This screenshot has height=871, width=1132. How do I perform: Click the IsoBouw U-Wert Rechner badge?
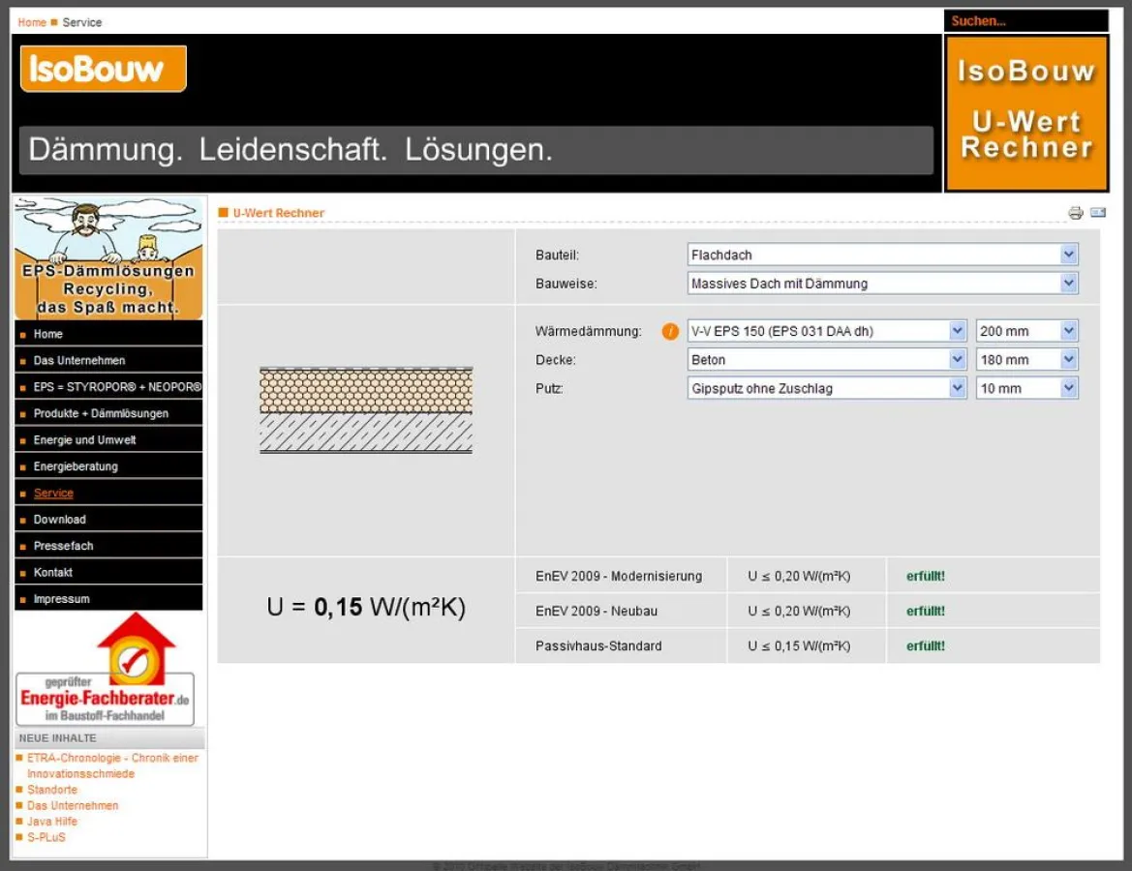pos(1025,112)
